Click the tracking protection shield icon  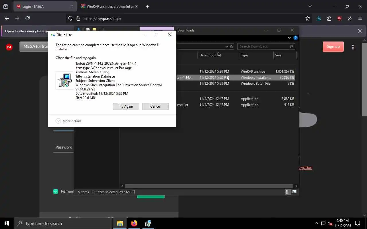(x=70, y=19)
